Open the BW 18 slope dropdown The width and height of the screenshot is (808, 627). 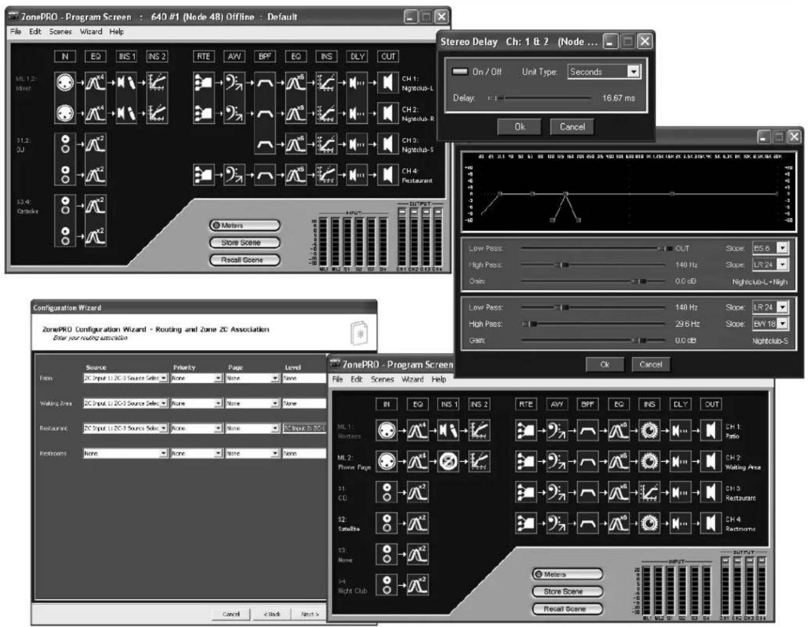pyautogui.click(x=770, y=323)
